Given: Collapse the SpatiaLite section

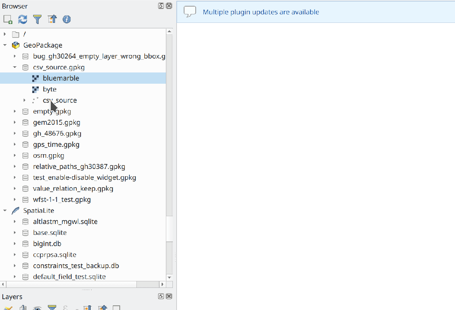Looking at the screenshot, I should point(5,211).
